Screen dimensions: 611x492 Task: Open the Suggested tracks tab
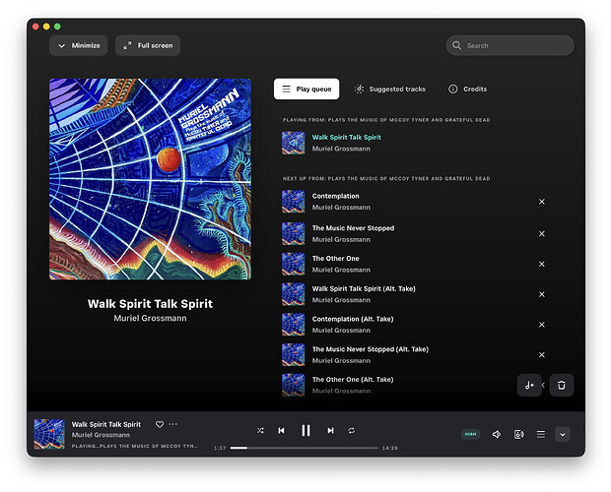(x=390, y=90)
